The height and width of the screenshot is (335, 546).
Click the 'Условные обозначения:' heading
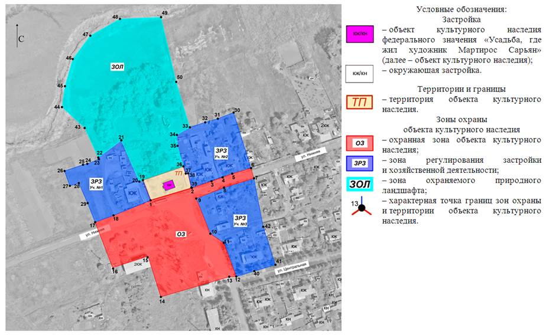click(x=461, y=9)
